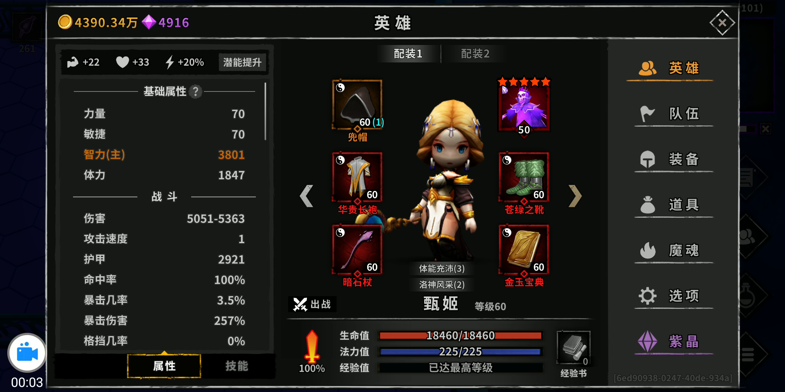
Task: Tap the screen recording camera button
Action: point(27,353)
